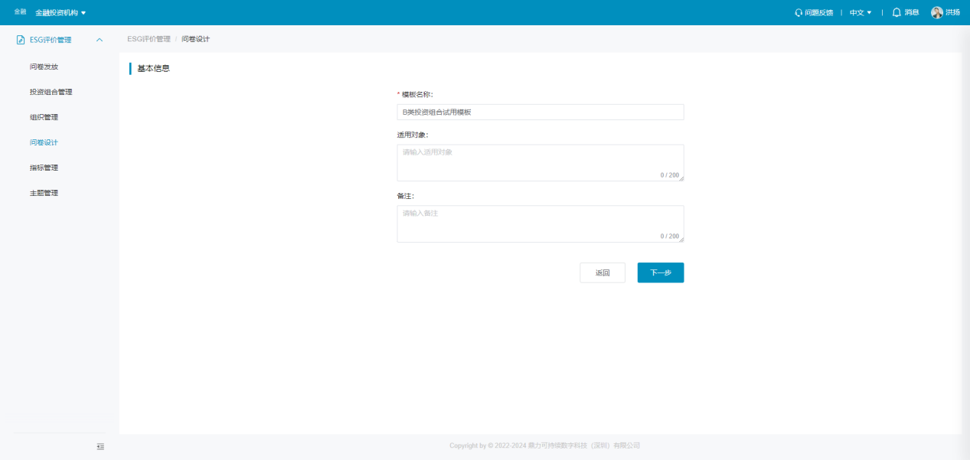
Task: Navigate to 主题管理 in the sidebar
Action: click(44, 193)
